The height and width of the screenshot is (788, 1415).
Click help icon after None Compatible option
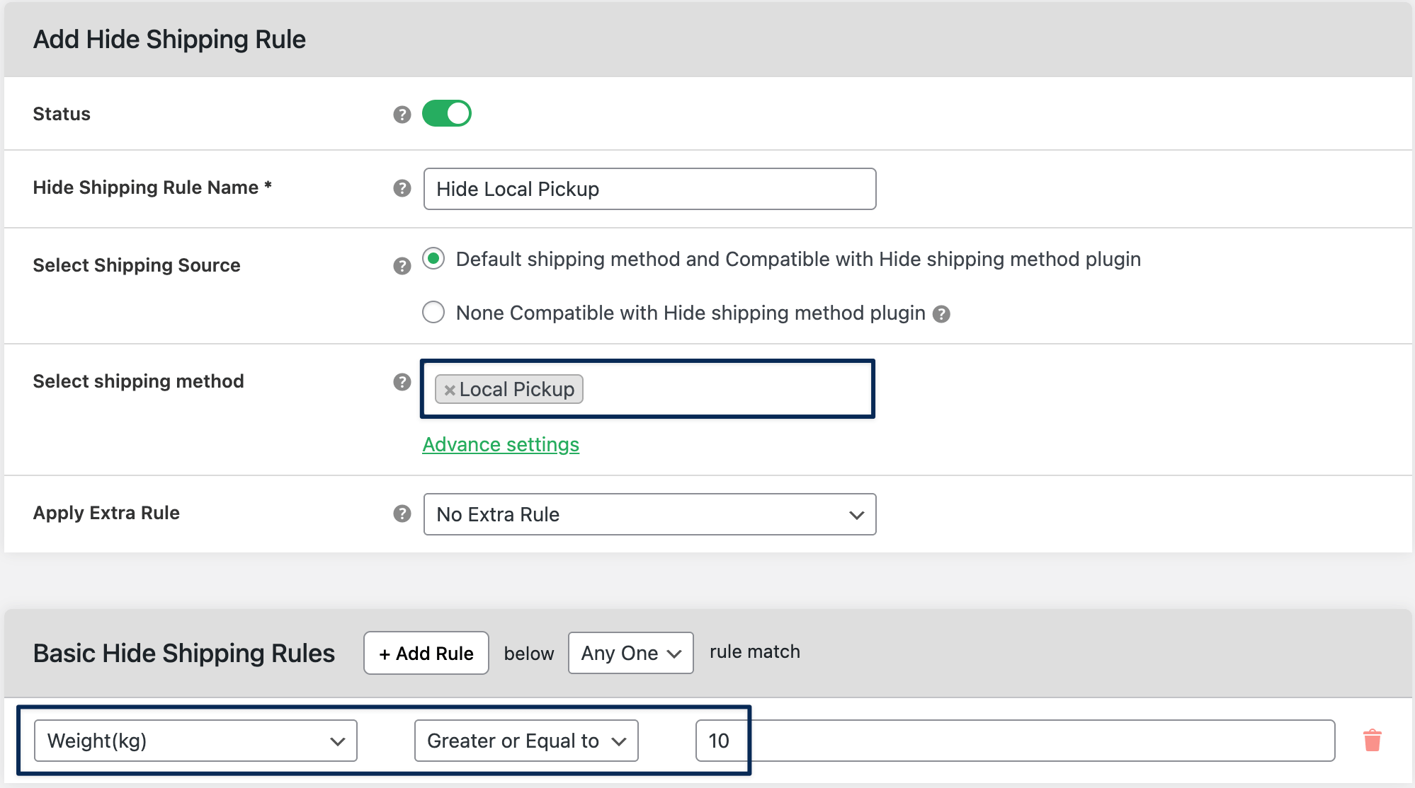point(941,314)
